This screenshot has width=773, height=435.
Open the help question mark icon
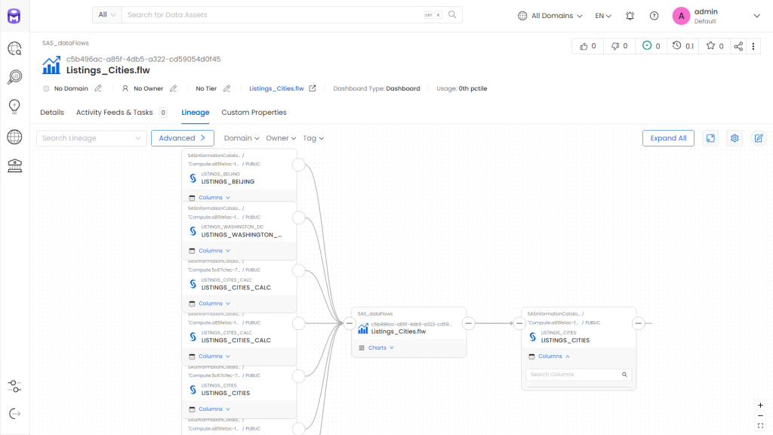(654, 15)
